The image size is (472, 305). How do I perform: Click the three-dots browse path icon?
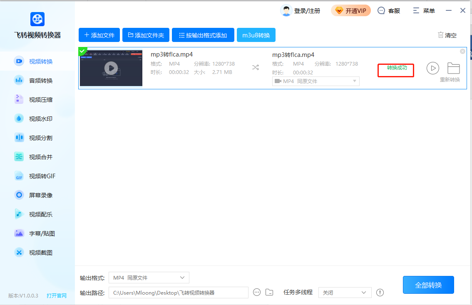coord(257,293)
